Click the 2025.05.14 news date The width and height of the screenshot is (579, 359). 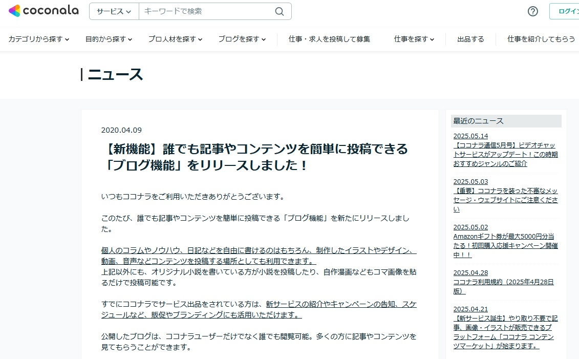coord(471,136)
